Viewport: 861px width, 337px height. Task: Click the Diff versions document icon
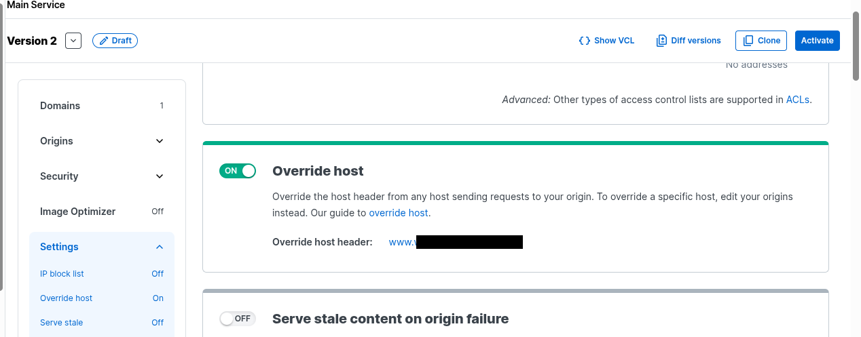[661, 41]
